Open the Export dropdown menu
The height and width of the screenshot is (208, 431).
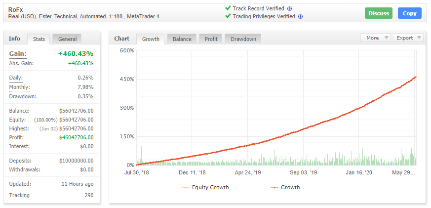[x=408, y=38]
